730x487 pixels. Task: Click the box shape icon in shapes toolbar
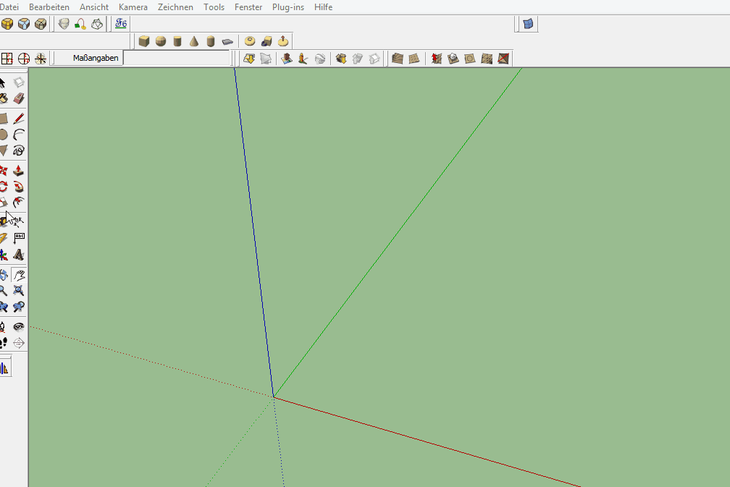144,41
